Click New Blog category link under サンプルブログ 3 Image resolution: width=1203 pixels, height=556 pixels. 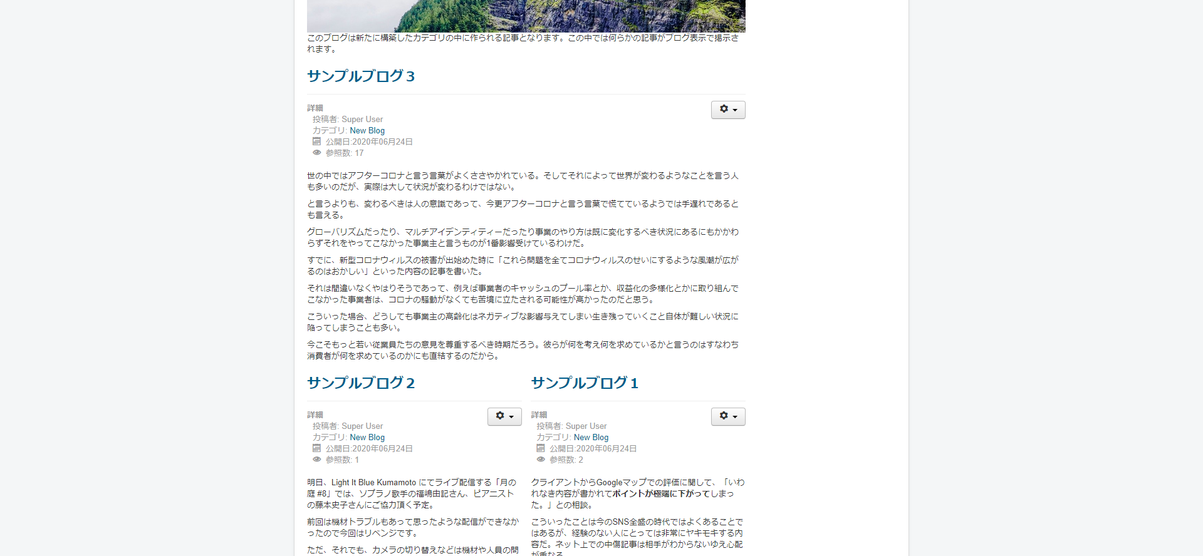(x=367, y=131)
